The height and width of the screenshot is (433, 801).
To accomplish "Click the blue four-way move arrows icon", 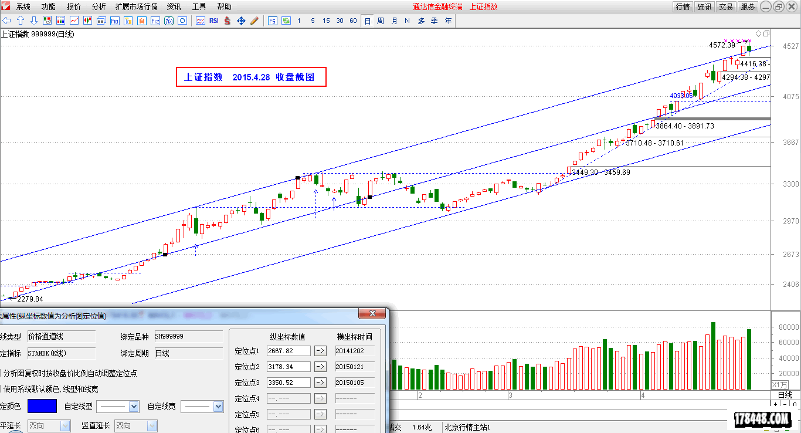I will pos(241,21).
